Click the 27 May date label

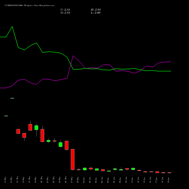pos(72,180)
